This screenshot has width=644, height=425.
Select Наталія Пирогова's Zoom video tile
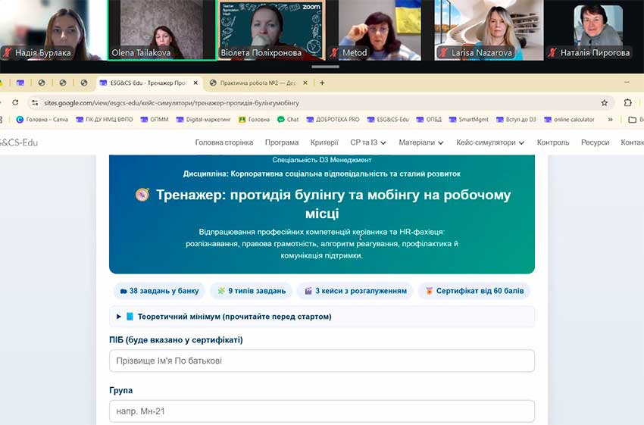coord(595,30)
